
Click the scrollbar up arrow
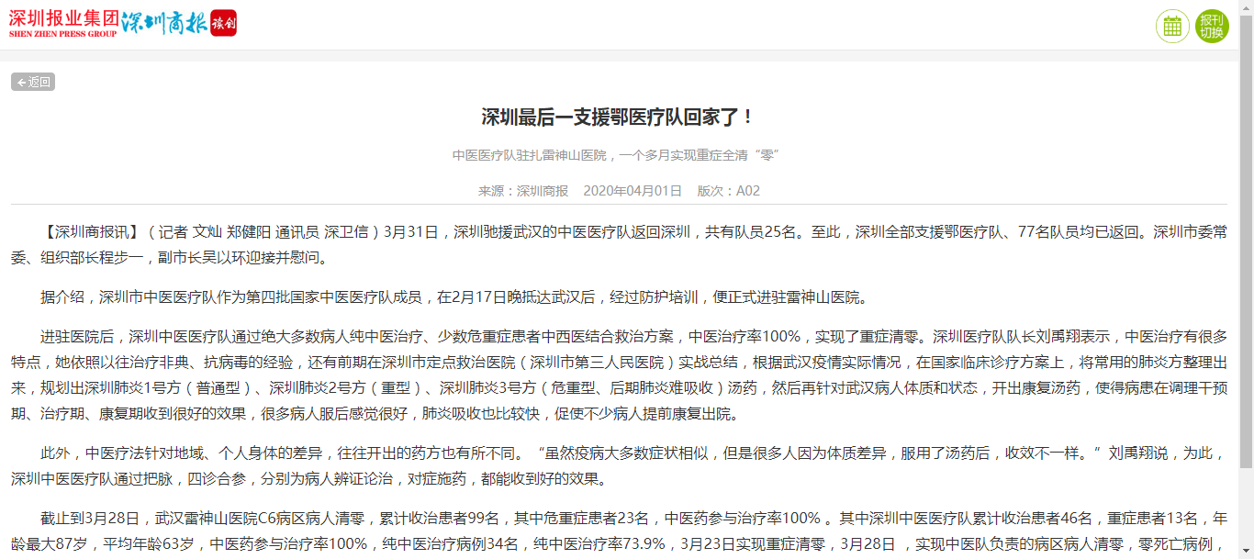pos(1246,6)
